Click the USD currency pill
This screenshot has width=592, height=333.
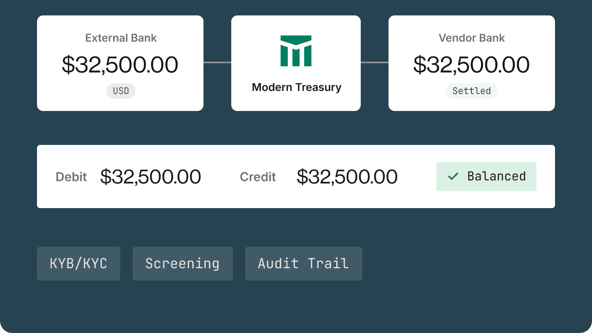pos(121,91)
